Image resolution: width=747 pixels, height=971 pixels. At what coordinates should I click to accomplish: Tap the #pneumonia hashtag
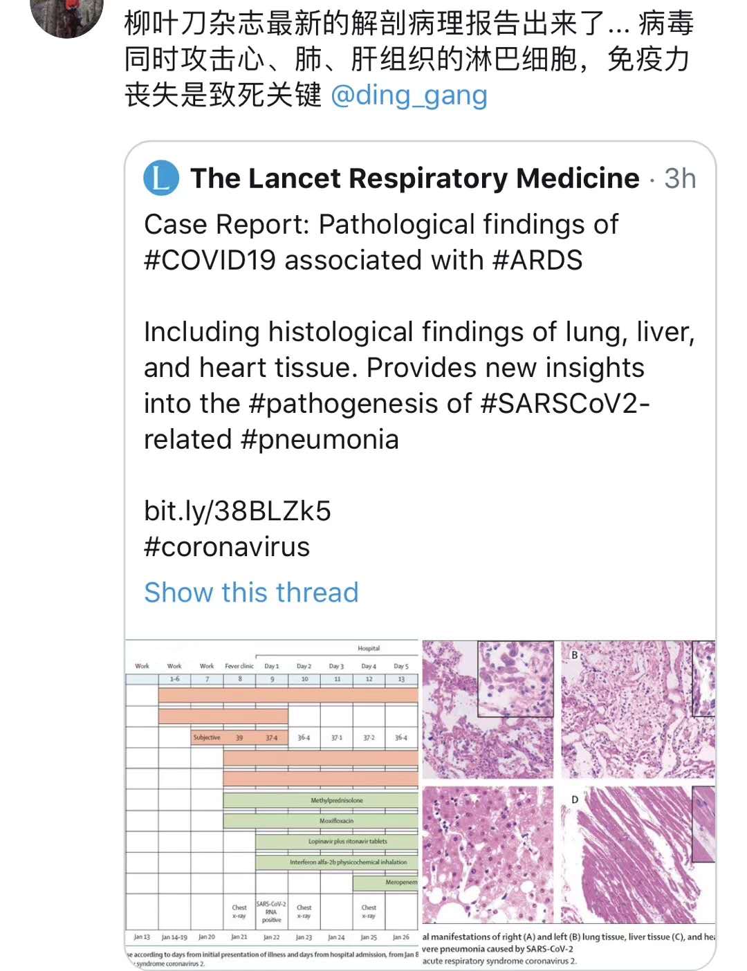point(320,440)
